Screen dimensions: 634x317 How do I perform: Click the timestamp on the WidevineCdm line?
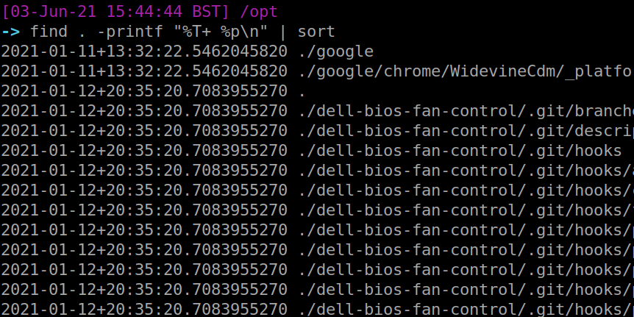[144, 71]
